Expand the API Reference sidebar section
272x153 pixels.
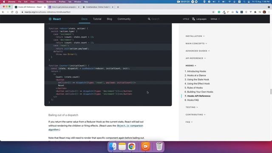[x=195, y=58]
